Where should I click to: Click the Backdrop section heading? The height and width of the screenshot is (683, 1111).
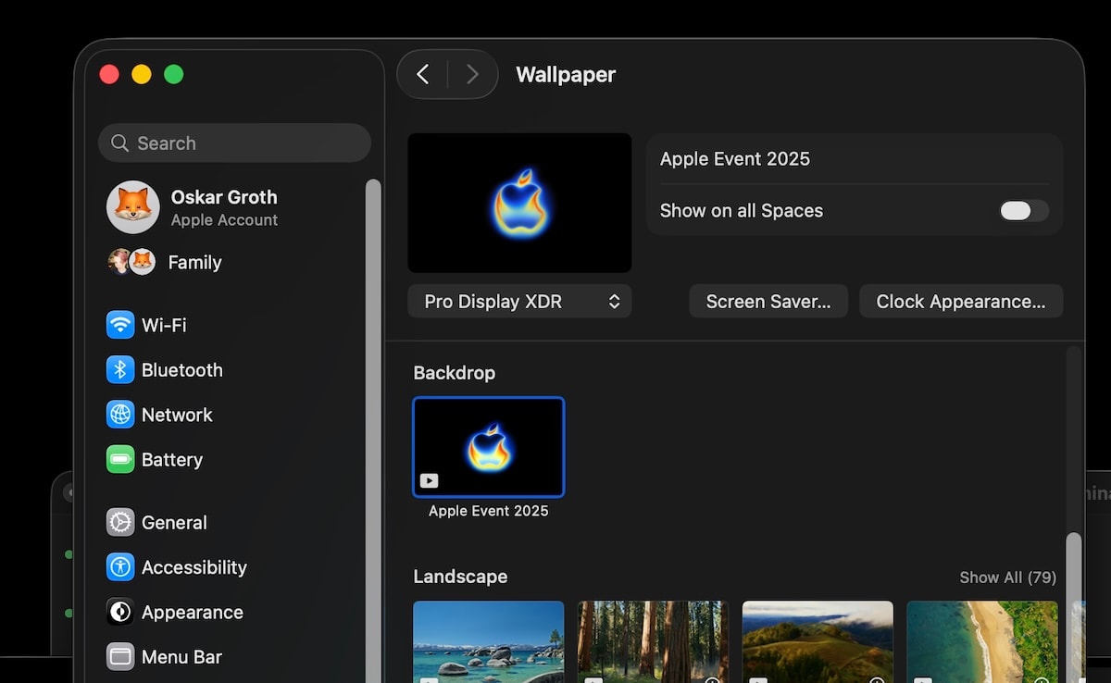[455, 373]
